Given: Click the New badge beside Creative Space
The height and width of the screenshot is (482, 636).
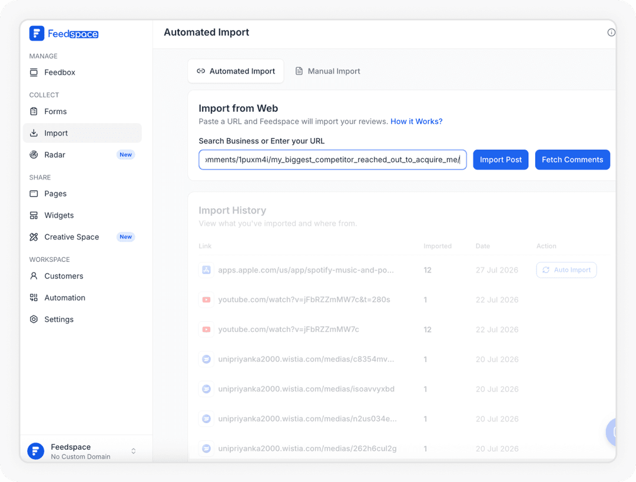Looking at the screenshot, I should point(126,237).
